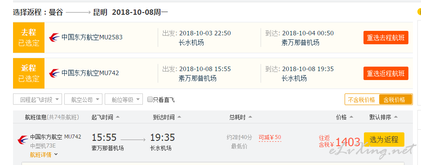Sort by arrival time arrow

(x=179, y=117)
